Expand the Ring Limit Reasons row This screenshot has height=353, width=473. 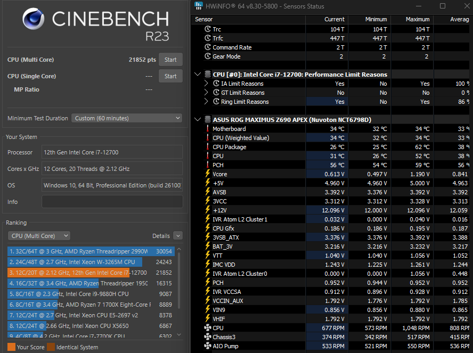click(206, 101)
